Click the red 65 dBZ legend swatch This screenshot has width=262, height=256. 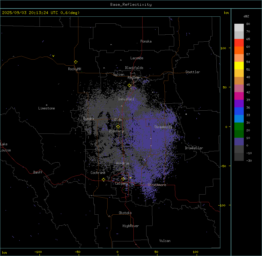(x=239, y=43)
